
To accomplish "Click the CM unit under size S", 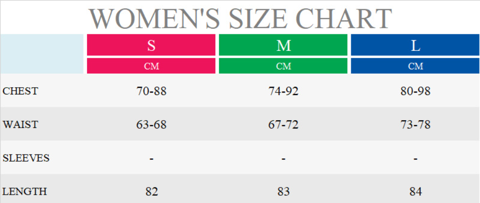I will [x=151, y=66].
